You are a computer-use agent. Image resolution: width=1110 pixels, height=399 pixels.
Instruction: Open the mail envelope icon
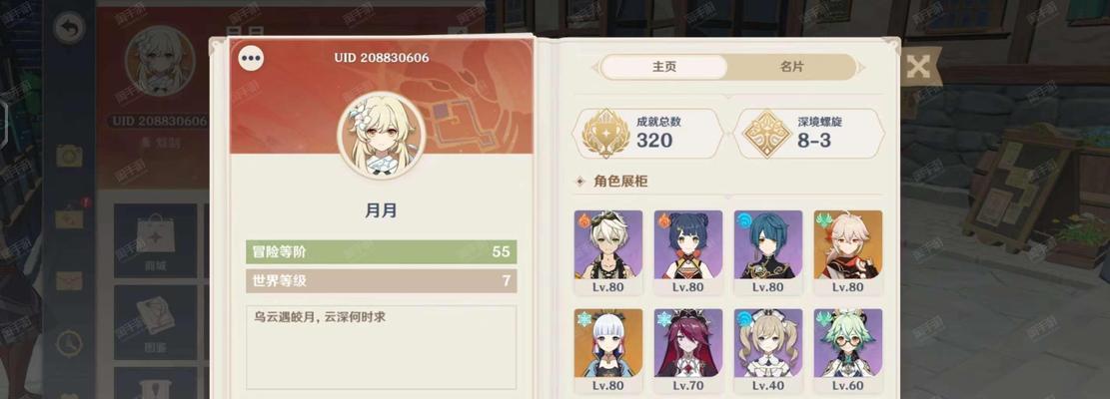(x=69, y=281)
